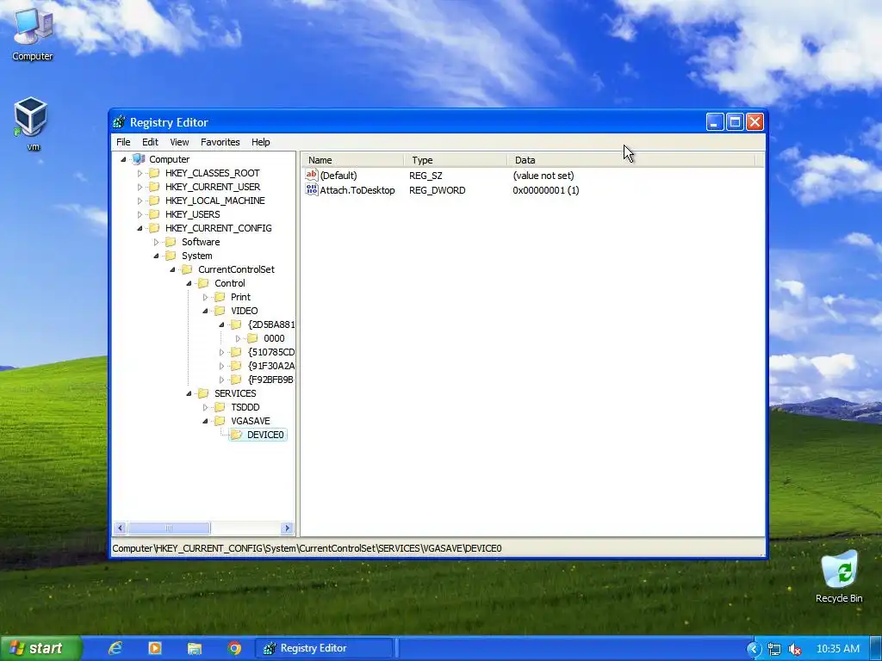Collapse HKEY_CURRENT_CONFIG tree node
Image resolution: width=882 pixels, height=661 pixels.
tap(140, 228)
